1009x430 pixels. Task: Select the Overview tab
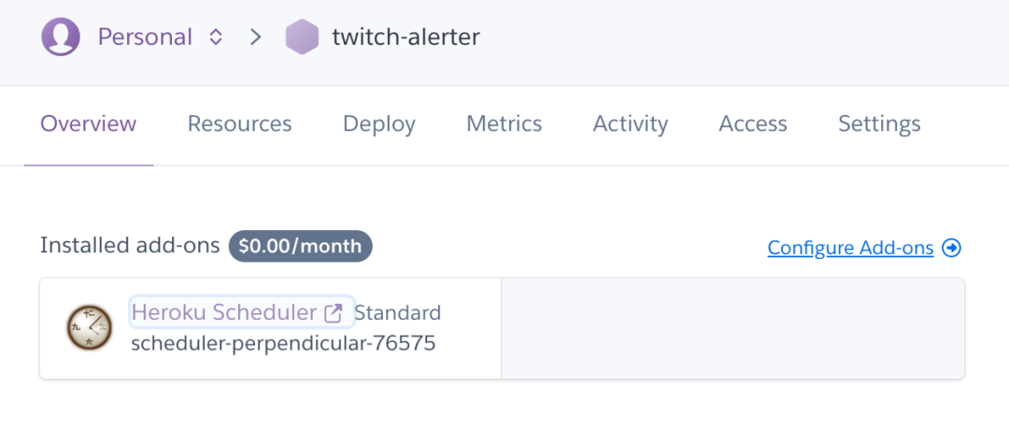click(88, 123)
